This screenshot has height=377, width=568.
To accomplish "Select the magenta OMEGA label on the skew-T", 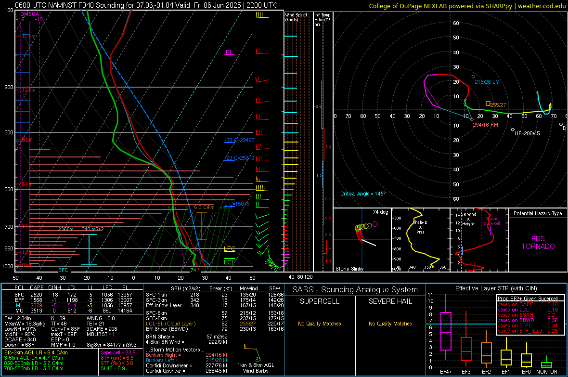I will [x=30, y=14].
